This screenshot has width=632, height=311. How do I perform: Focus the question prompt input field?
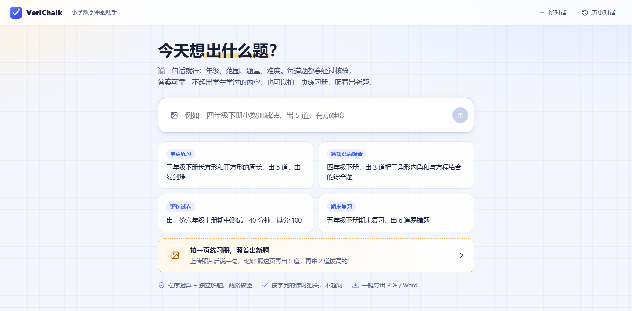click(x=316, y=115)
